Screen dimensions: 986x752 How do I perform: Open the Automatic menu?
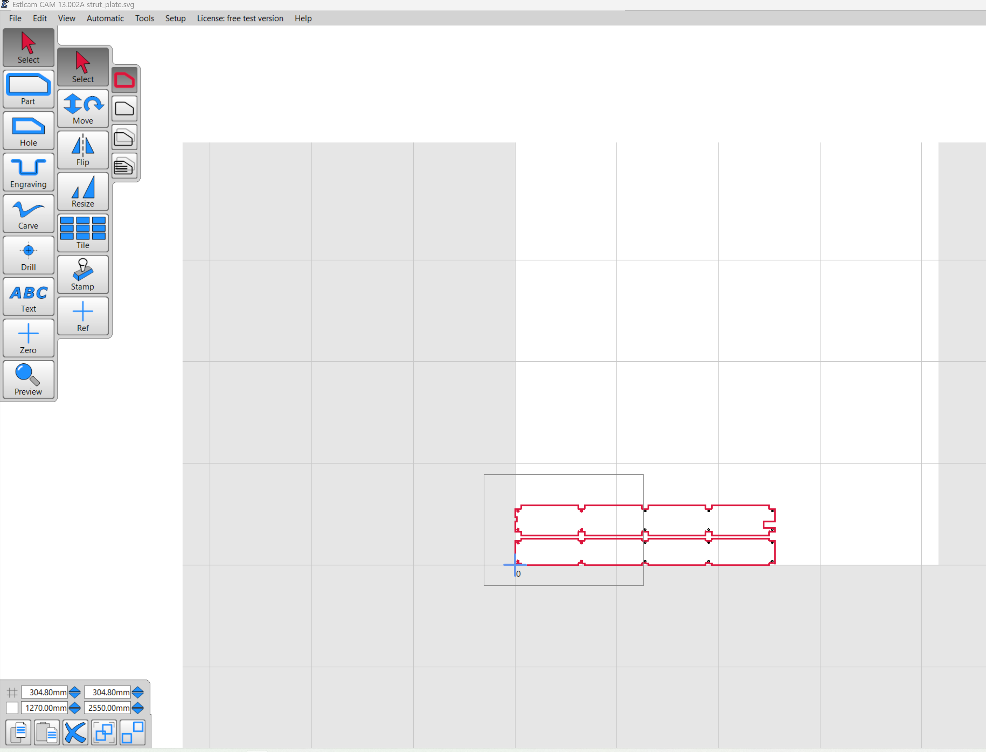pos(105,18)
